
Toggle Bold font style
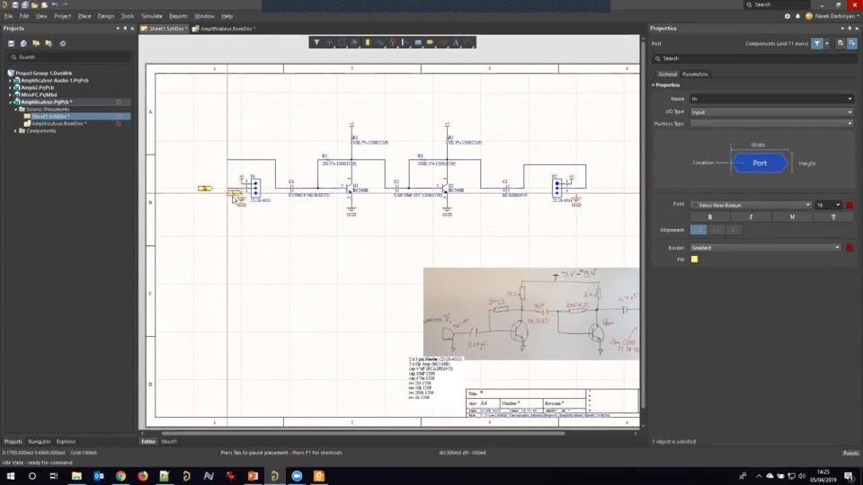(x=710, y=216)
